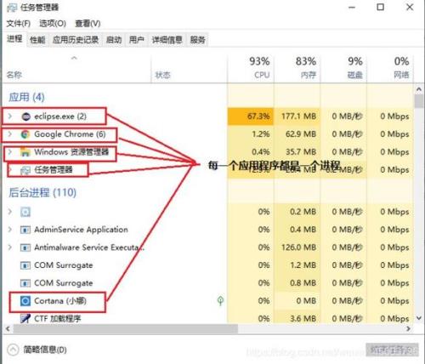Screen dimensions: 425x364
Task: Click the 126.0 MB Antimalware memory cell
Action: [x=297, y=247]
